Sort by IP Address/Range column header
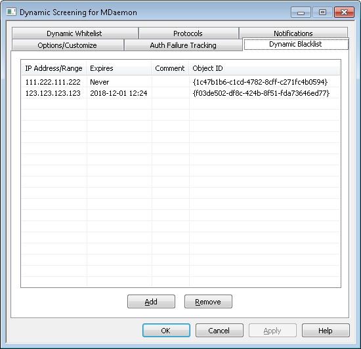 [x=54, y=68]
